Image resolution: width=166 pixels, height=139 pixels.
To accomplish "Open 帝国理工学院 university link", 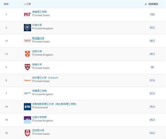I will [39, 91].
